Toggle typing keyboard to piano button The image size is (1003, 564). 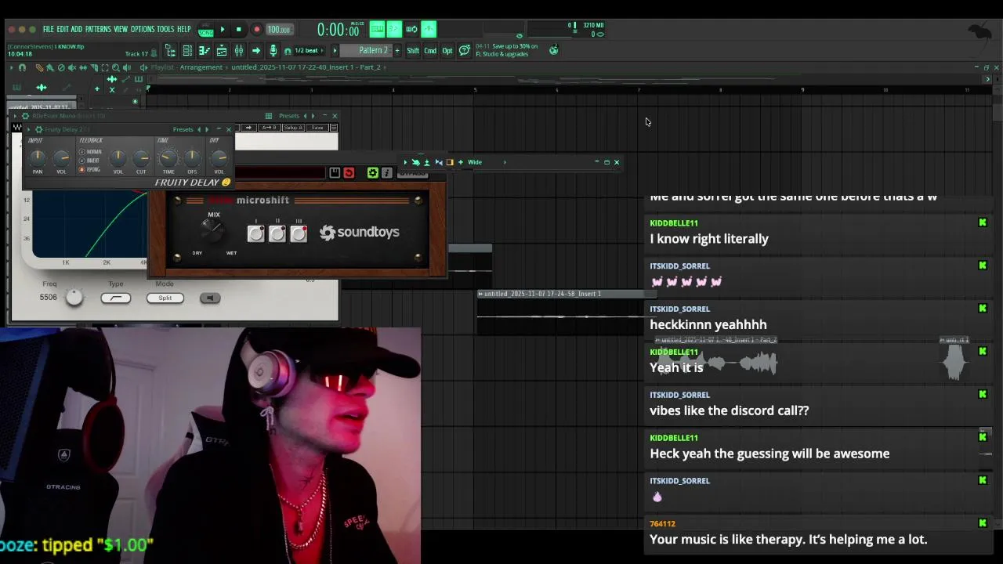377,29
